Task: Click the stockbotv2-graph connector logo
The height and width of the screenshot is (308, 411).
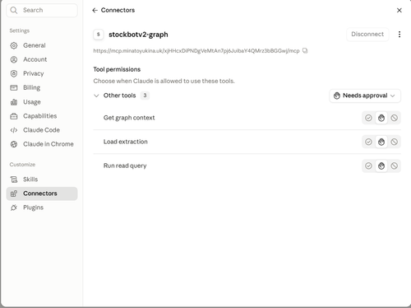Action: 99,35
